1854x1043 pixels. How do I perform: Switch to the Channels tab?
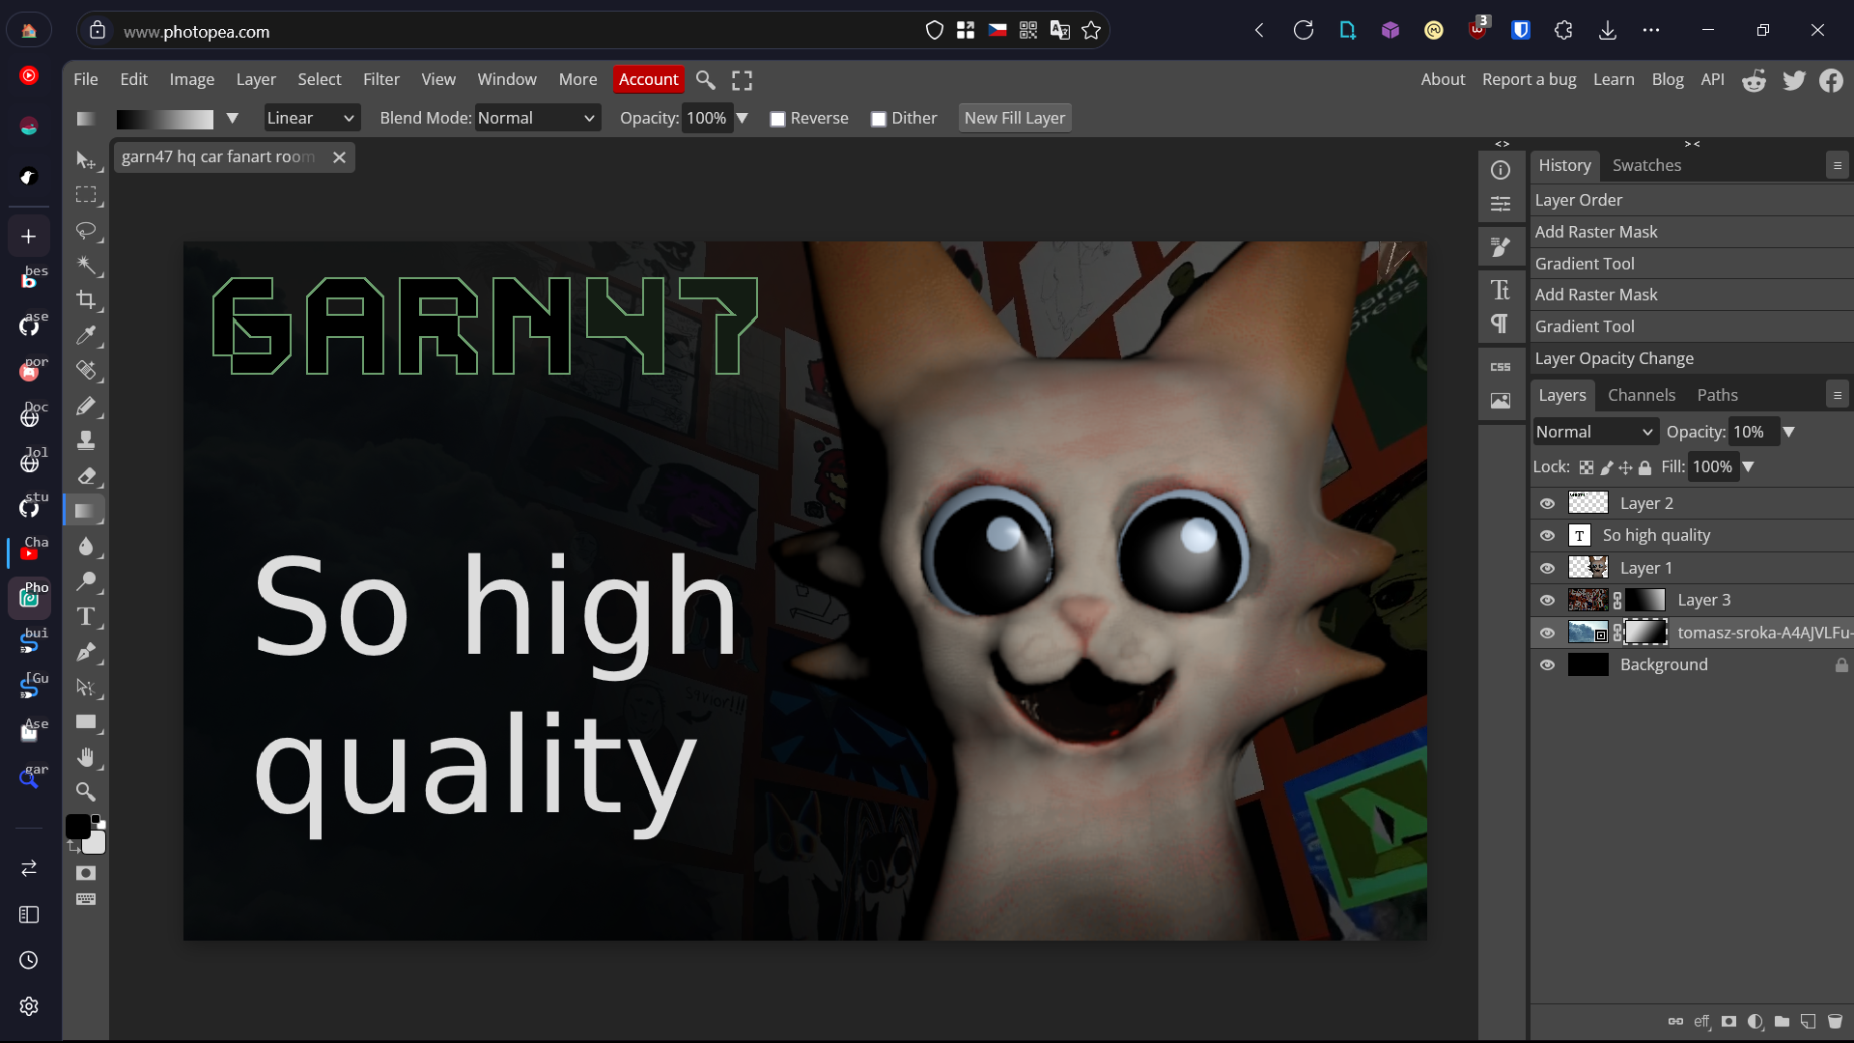pos(1642,395)
